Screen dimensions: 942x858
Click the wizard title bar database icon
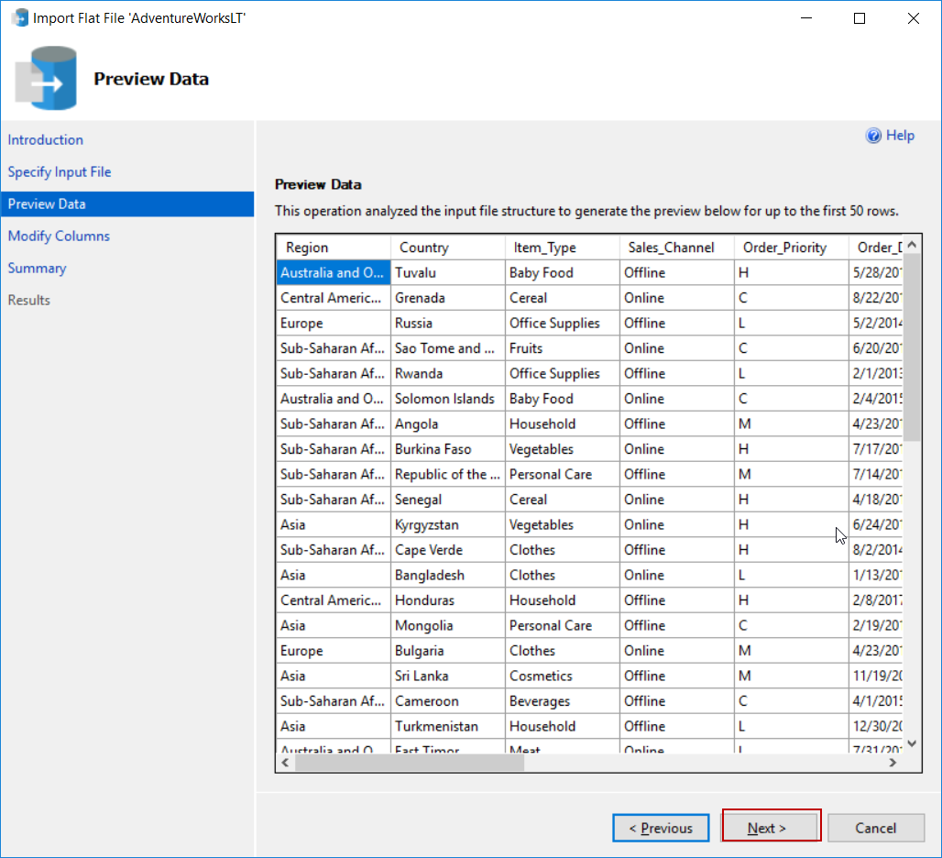[20, 17]
